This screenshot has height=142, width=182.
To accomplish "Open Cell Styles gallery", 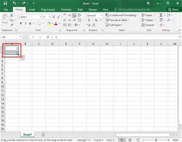I will pos(114,25).
